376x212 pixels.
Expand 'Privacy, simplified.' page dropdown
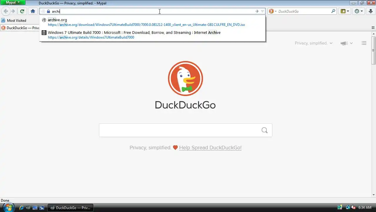click(x=313, y=43)
